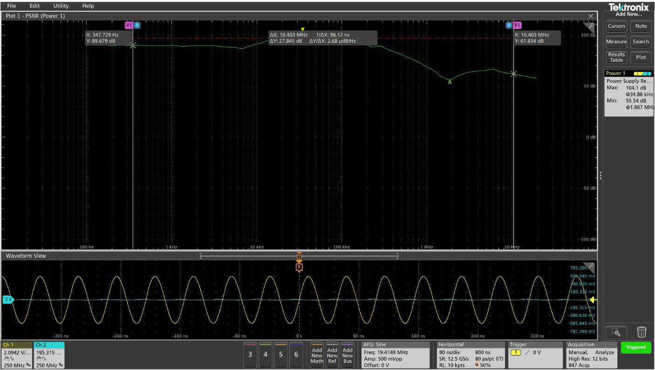Enable channel 6

point(296,354)
